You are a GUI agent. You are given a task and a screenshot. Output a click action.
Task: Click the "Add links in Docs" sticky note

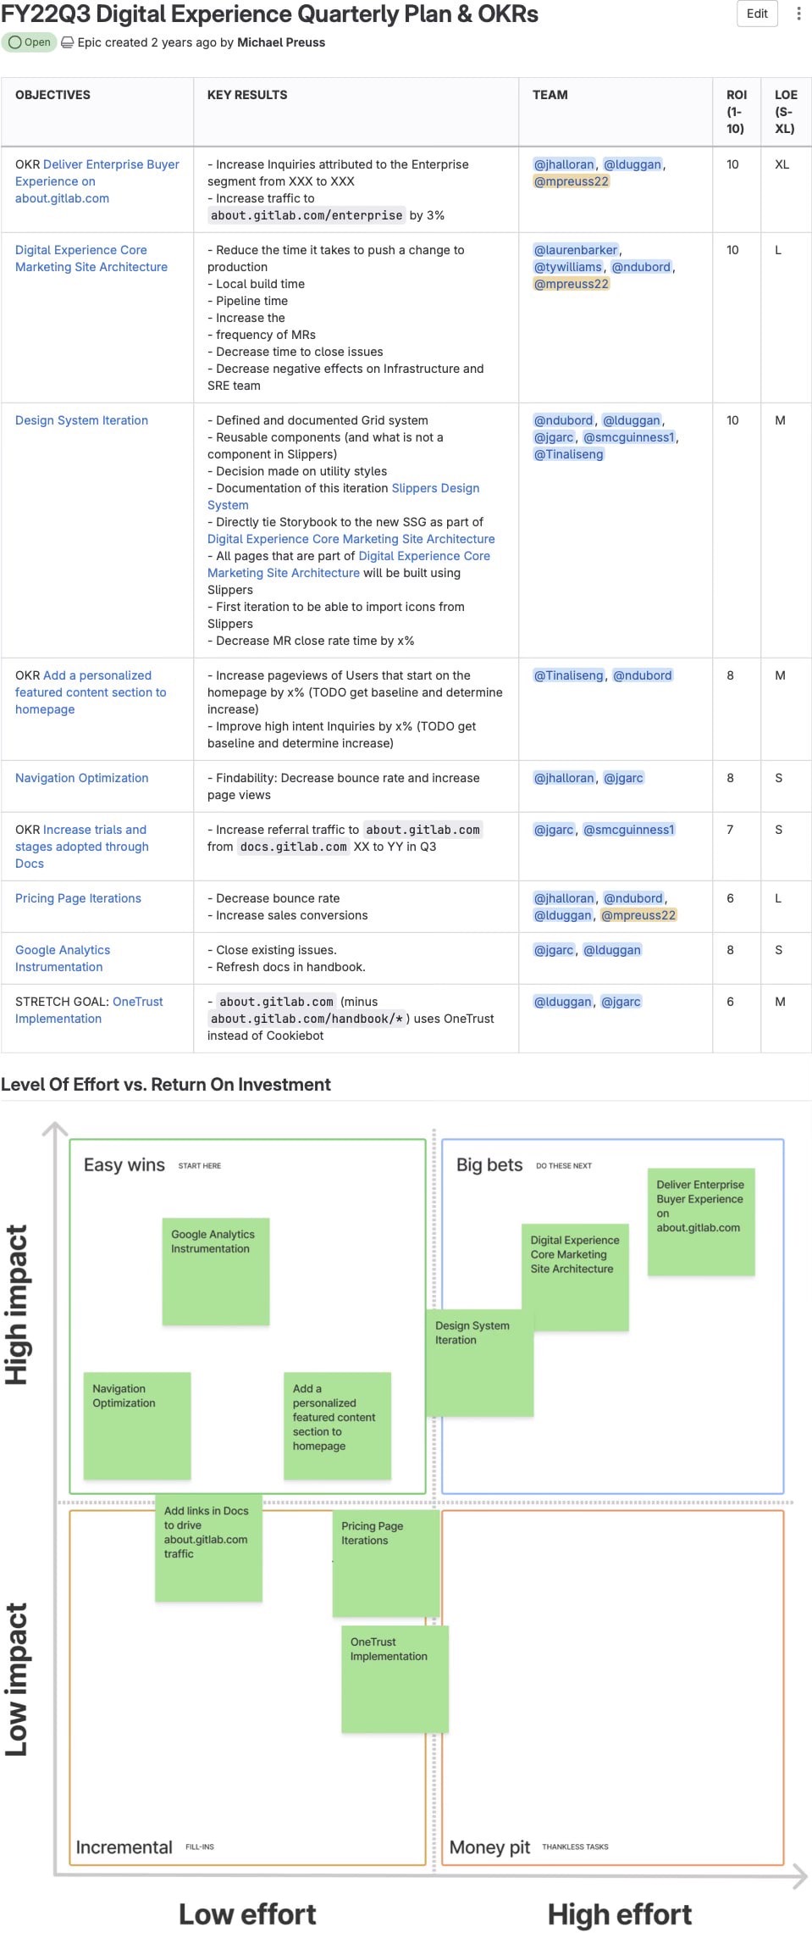(208, 1547)
